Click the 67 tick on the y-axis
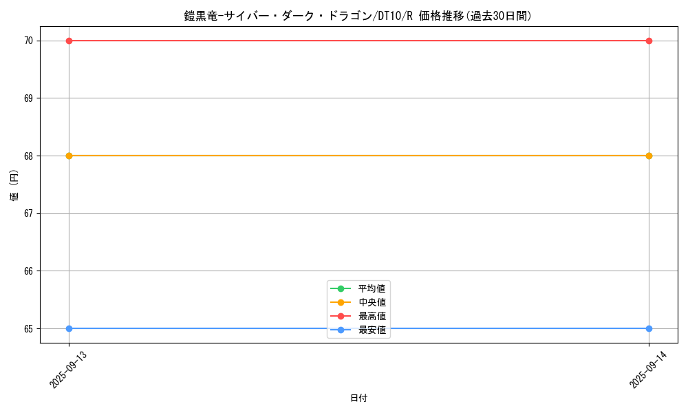Screen dimensions: 688x413 (28, 213)
